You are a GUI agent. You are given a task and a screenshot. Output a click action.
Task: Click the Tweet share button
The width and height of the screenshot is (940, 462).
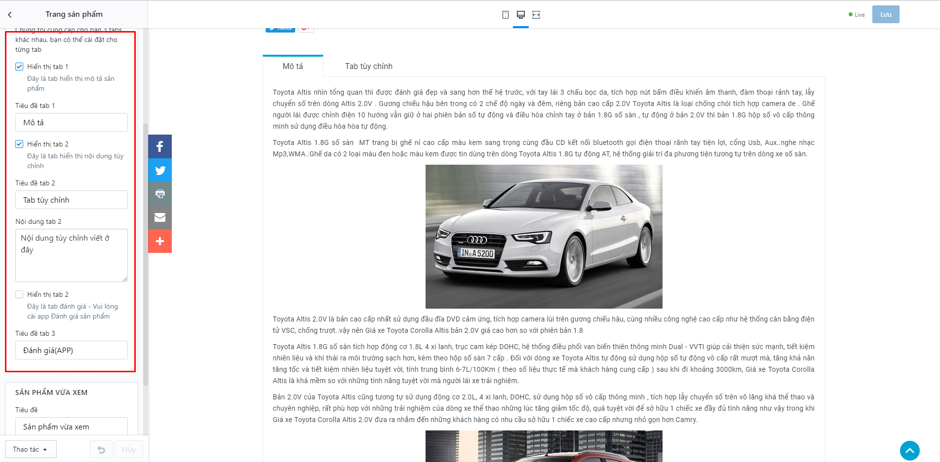(x=280, y=29)
